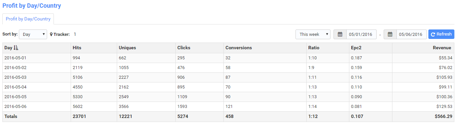Viewport: 455px width, 124px height.
Task: Click the Tracker value 1
Action: tap(75, 34)
